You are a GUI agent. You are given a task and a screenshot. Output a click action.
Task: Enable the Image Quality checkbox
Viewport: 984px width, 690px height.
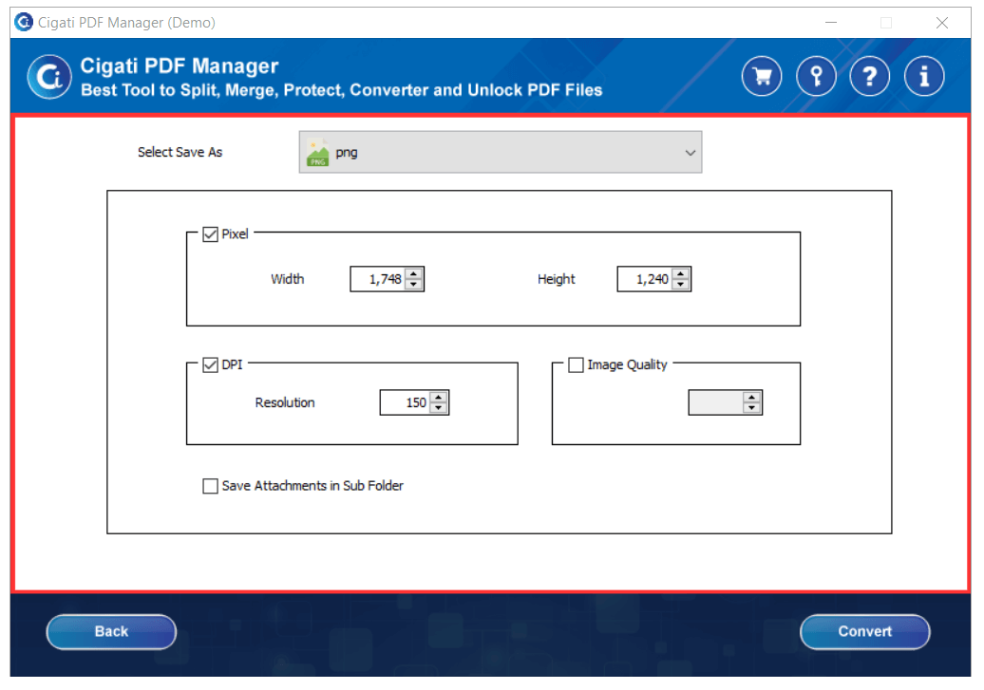click(576, 365)
